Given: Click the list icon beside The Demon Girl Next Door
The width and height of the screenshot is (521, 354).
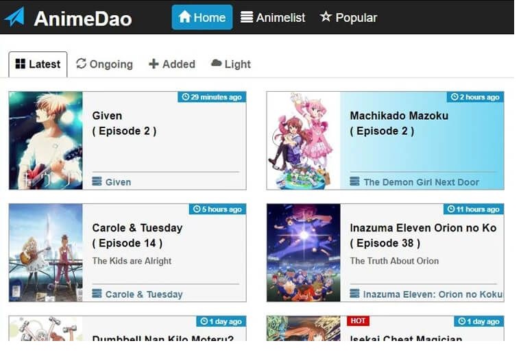Looking at the screenshot, I should [x=354, y=181].
